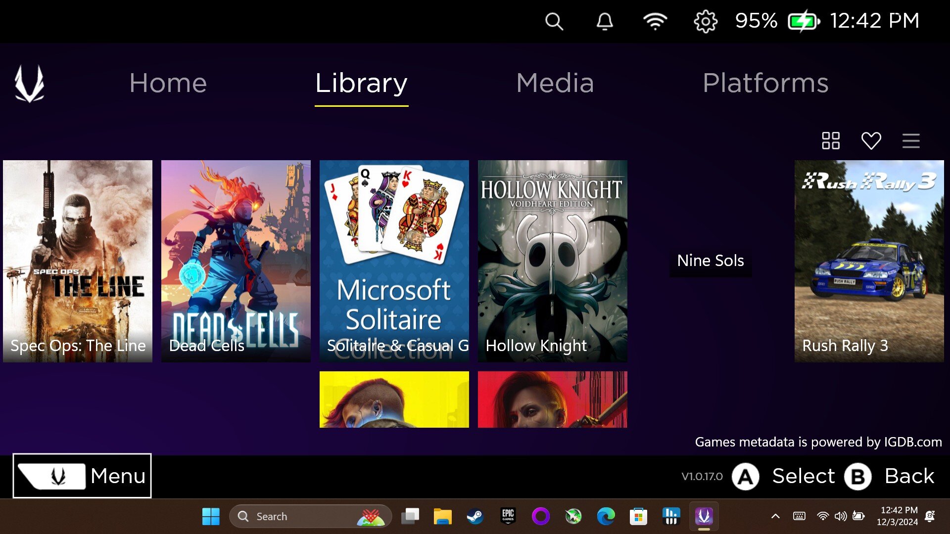Toggle favorites heart filter
950x534 pixels.
tap(871, 140)
